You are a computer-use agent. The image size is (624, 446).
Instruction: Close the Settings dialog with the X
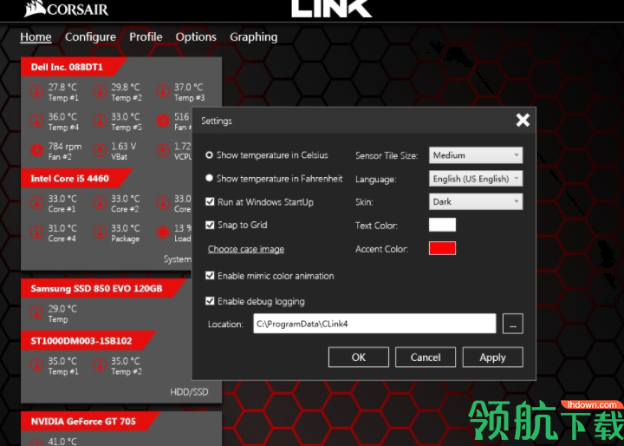click(523, 120)
